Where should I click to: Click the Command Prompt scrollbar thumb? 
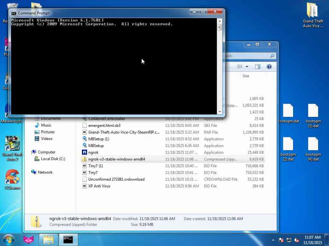220,27
